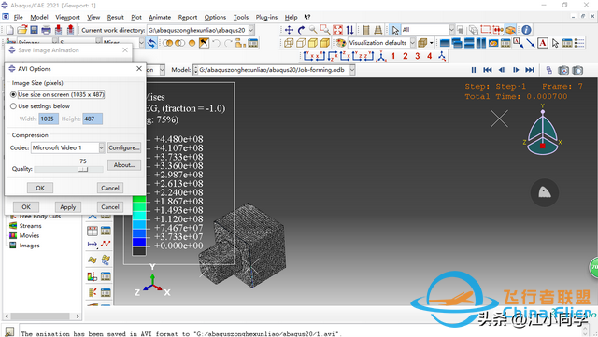Select the Rotate view tool
The width and height of the screenshot is (598, 337).
[x=301, y=30]
